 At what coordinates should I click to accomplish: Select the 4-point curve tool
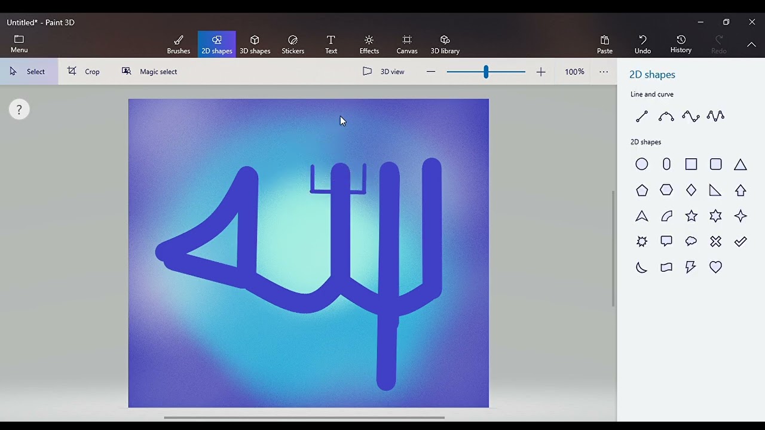click(x=691, y=116)
